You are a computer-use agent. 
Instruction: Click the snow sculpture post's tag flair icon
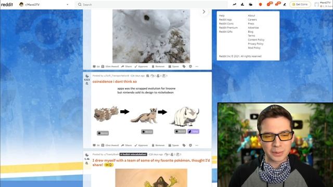click(x=184, y=66)
